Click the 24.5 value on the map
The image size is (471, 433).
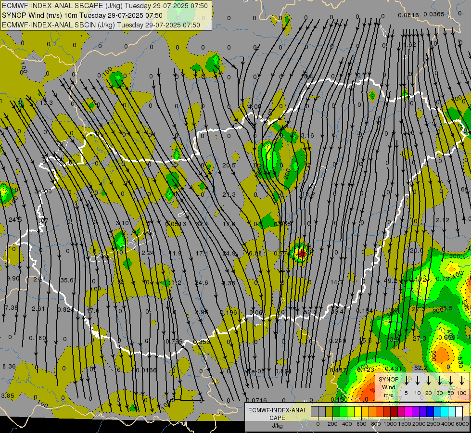tap(15, 220)
